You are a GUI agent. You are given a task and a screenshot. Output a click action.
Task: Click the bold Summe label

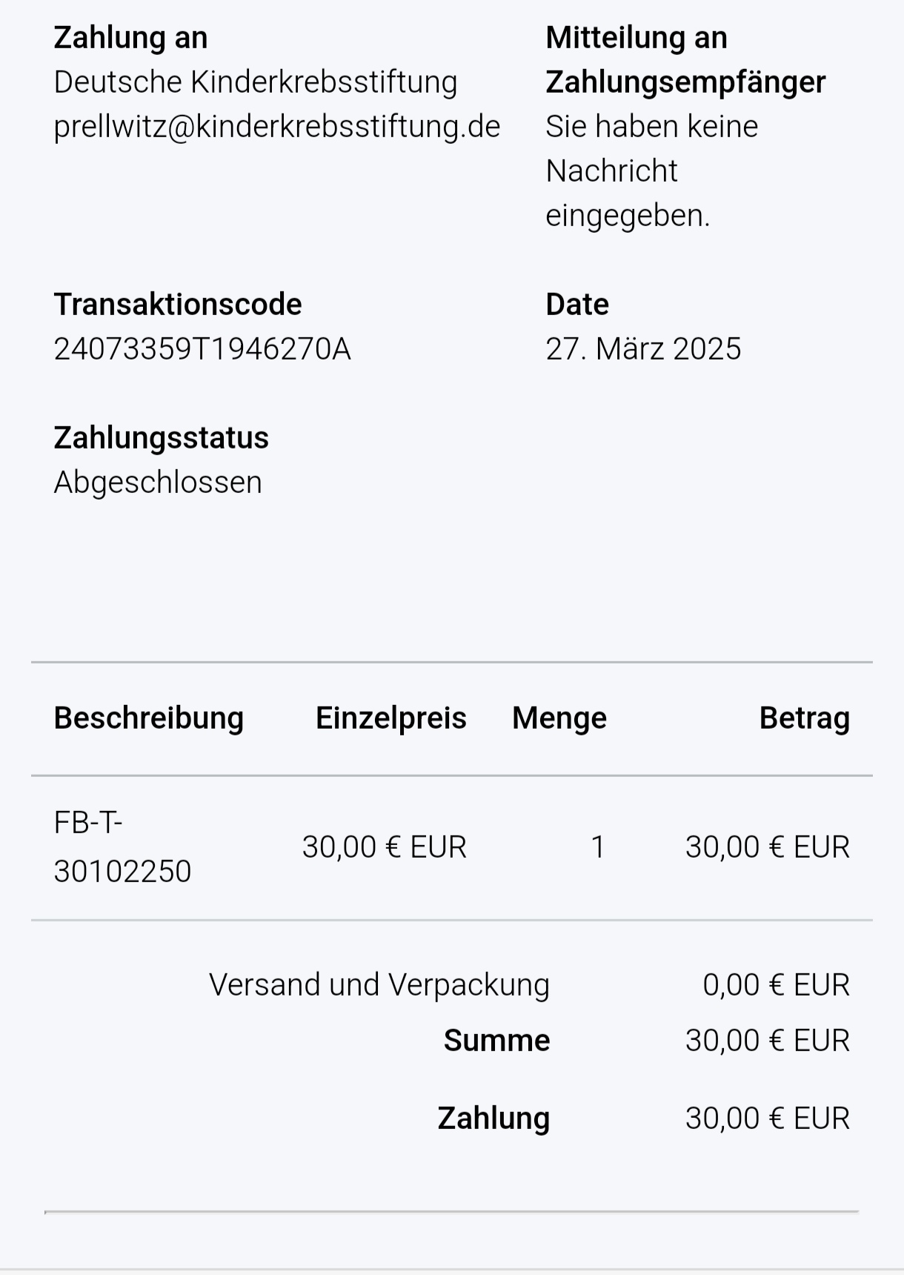click(x=496, y=1041)
